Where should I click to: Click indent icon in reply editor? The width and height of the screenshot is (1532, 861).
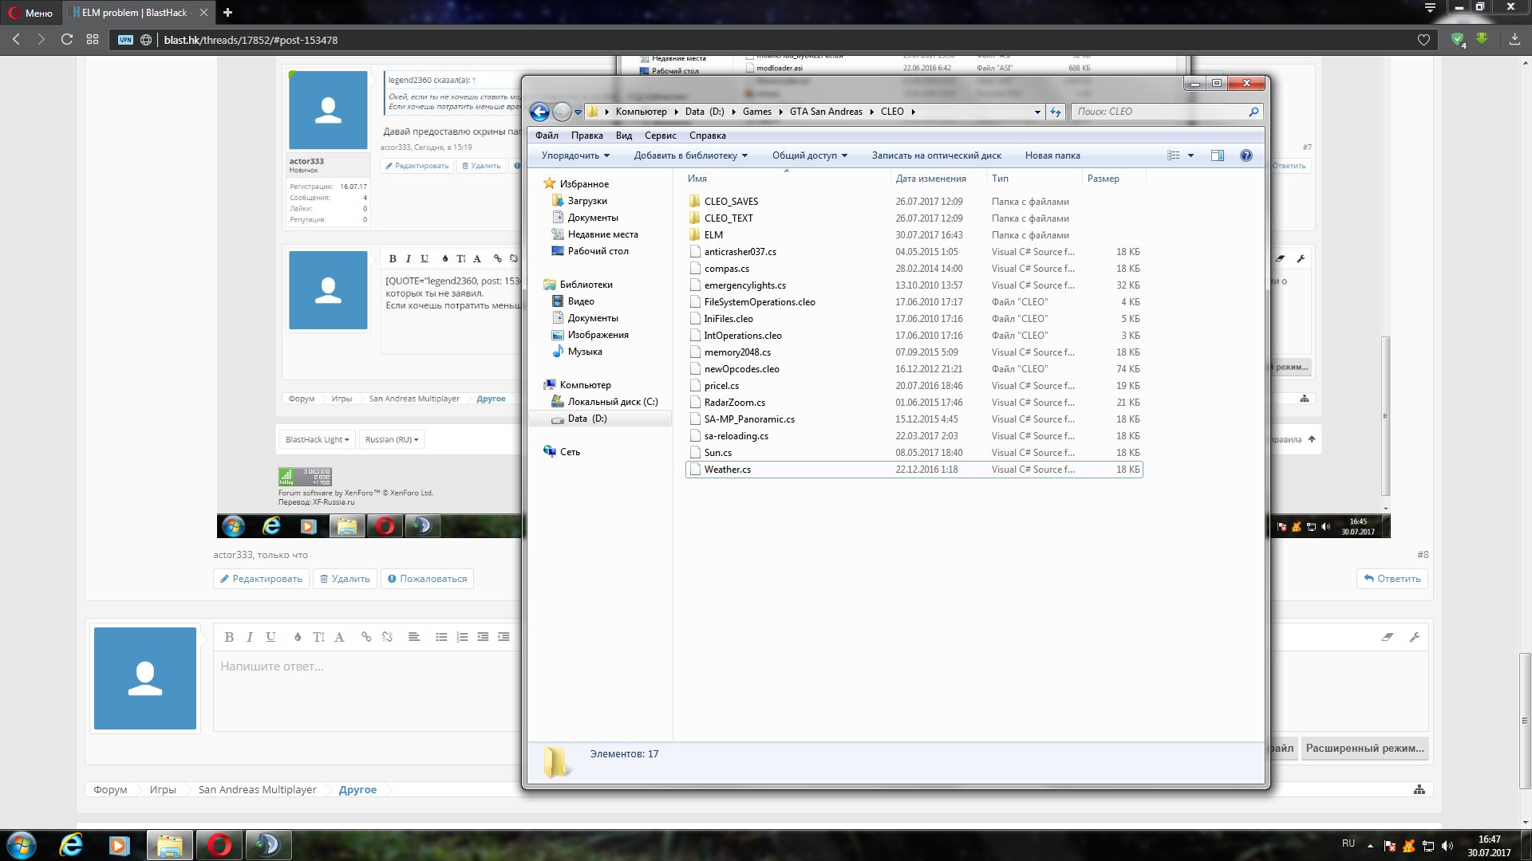[503, 637]
